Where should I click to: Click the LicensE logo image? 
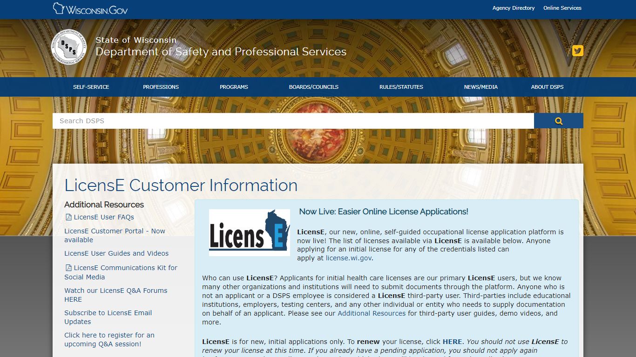[250, 232]
